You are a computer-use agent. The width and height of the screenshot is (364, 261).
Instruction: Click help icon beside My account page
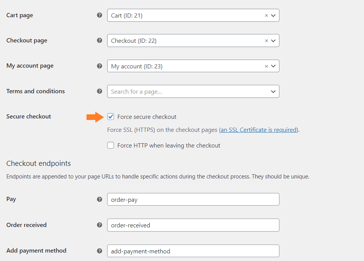click(100, 66)
